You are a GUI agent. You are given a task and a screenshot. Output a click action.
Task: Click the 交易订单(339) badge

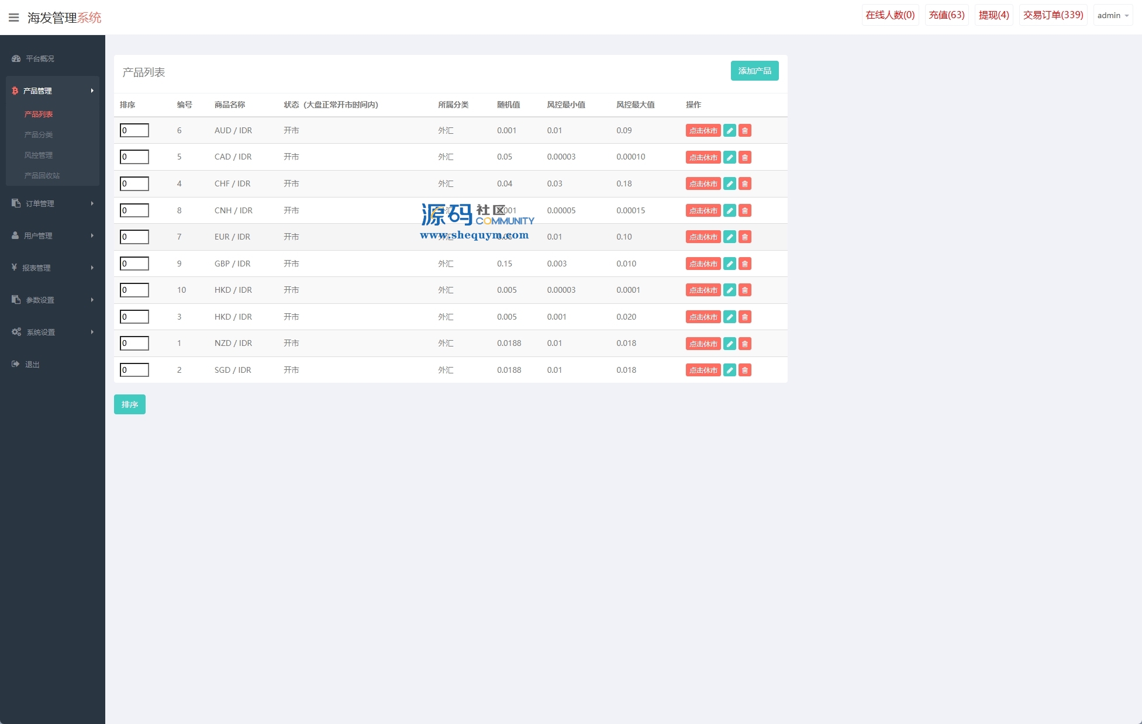pos(1053,15)
